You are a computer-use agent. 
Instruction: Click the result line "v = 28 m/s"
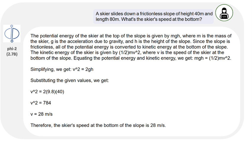(41, 114)
